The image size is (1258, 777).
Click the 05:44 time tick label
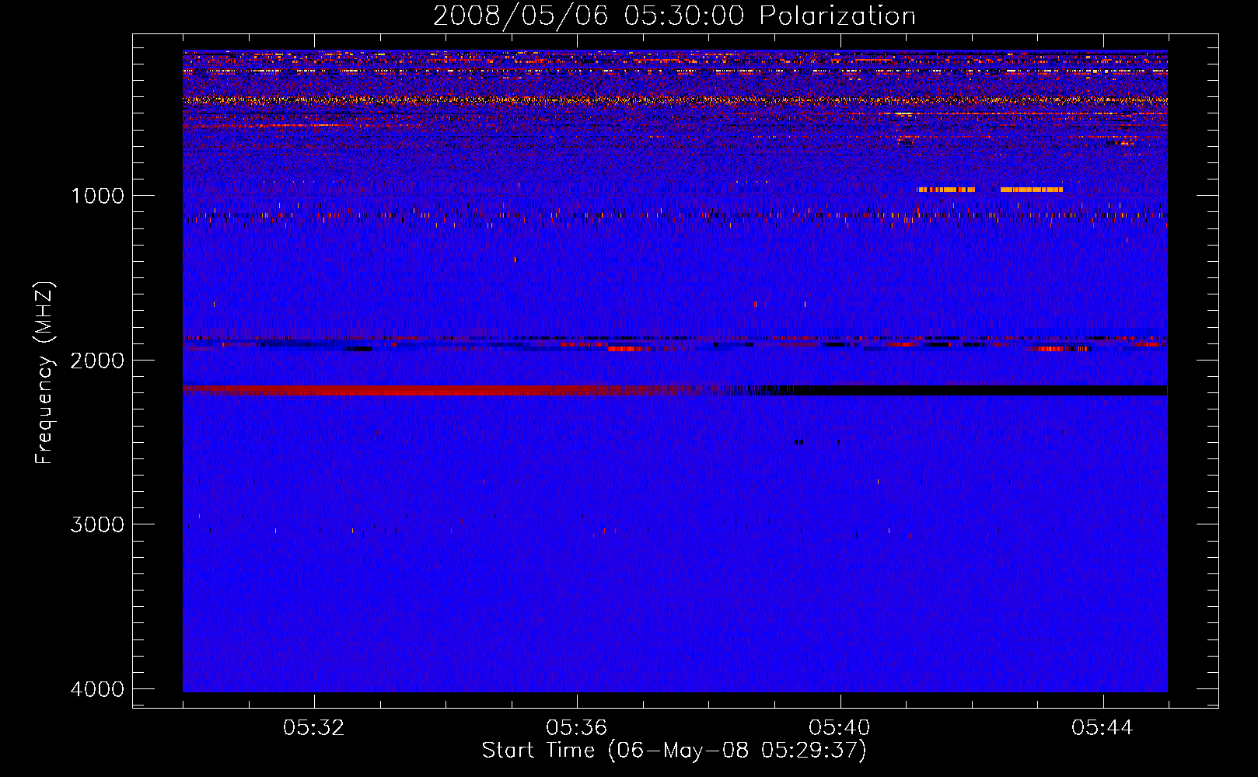[1102, 728]
